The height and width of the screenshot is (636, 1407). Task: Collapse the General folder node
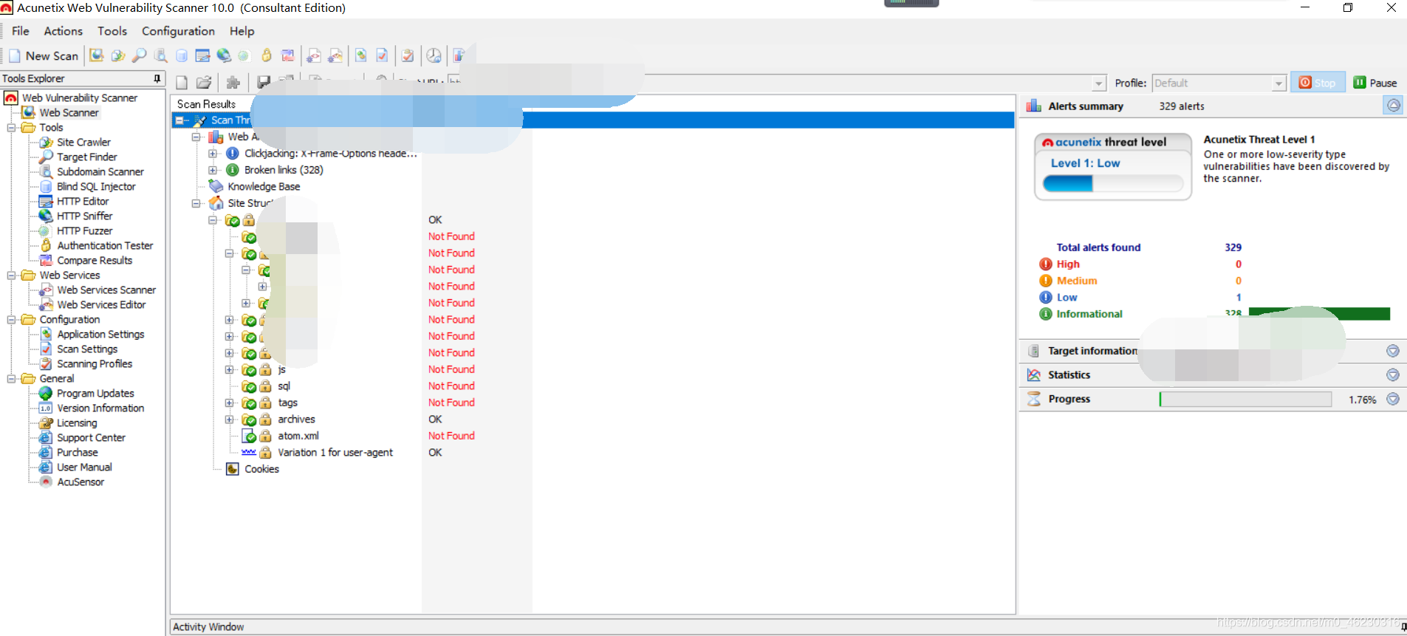tap(12, 379)
